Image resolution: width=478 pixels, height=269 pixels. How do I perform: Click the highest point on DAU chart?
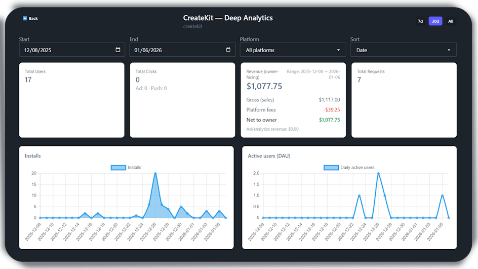click(x=378, y=173)
